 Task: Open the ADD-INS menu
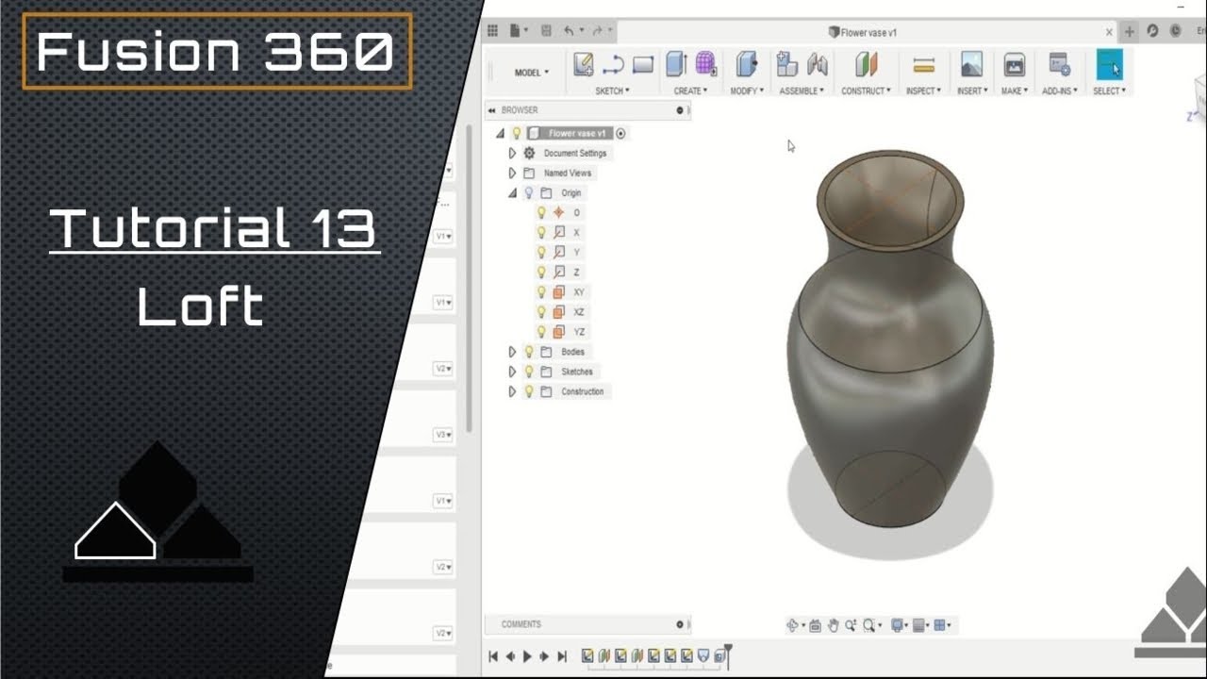(1060, 91)
